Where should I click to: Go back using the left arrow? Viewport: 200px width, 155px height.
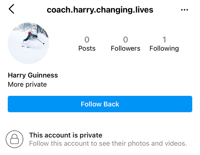click(x=11, y=9)
